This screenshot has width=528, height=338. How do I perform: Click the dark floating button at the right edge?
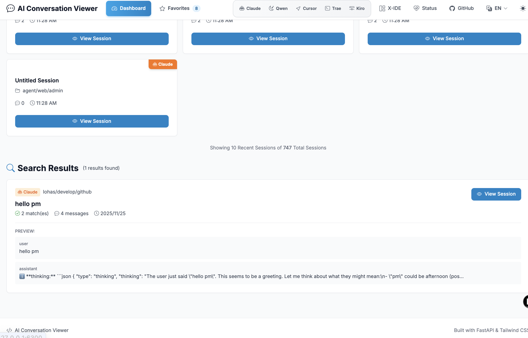(x=525, y=302)
